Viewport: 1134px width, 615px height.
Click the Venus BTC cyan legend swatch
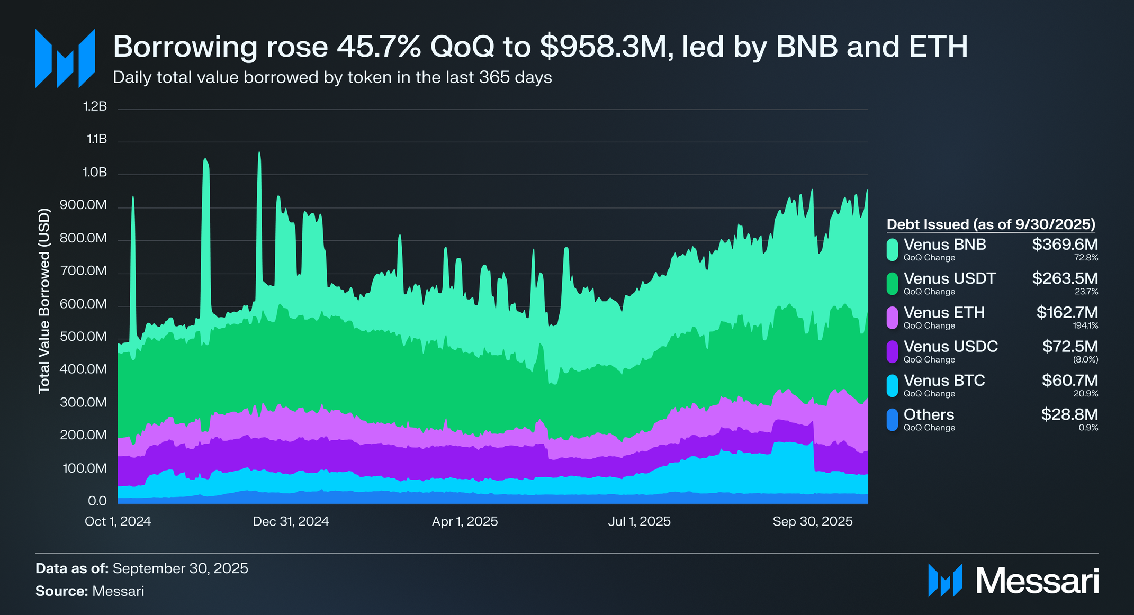[x=893, y=386]
